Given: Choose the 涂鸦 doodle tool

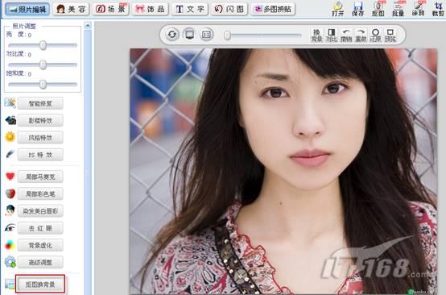Looking at the screenshot, I should pyautogui.click(x=418, y=9).
